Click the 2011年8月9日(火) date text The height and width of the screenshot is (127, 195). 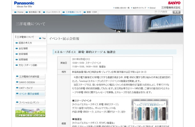tap(81, 59)
